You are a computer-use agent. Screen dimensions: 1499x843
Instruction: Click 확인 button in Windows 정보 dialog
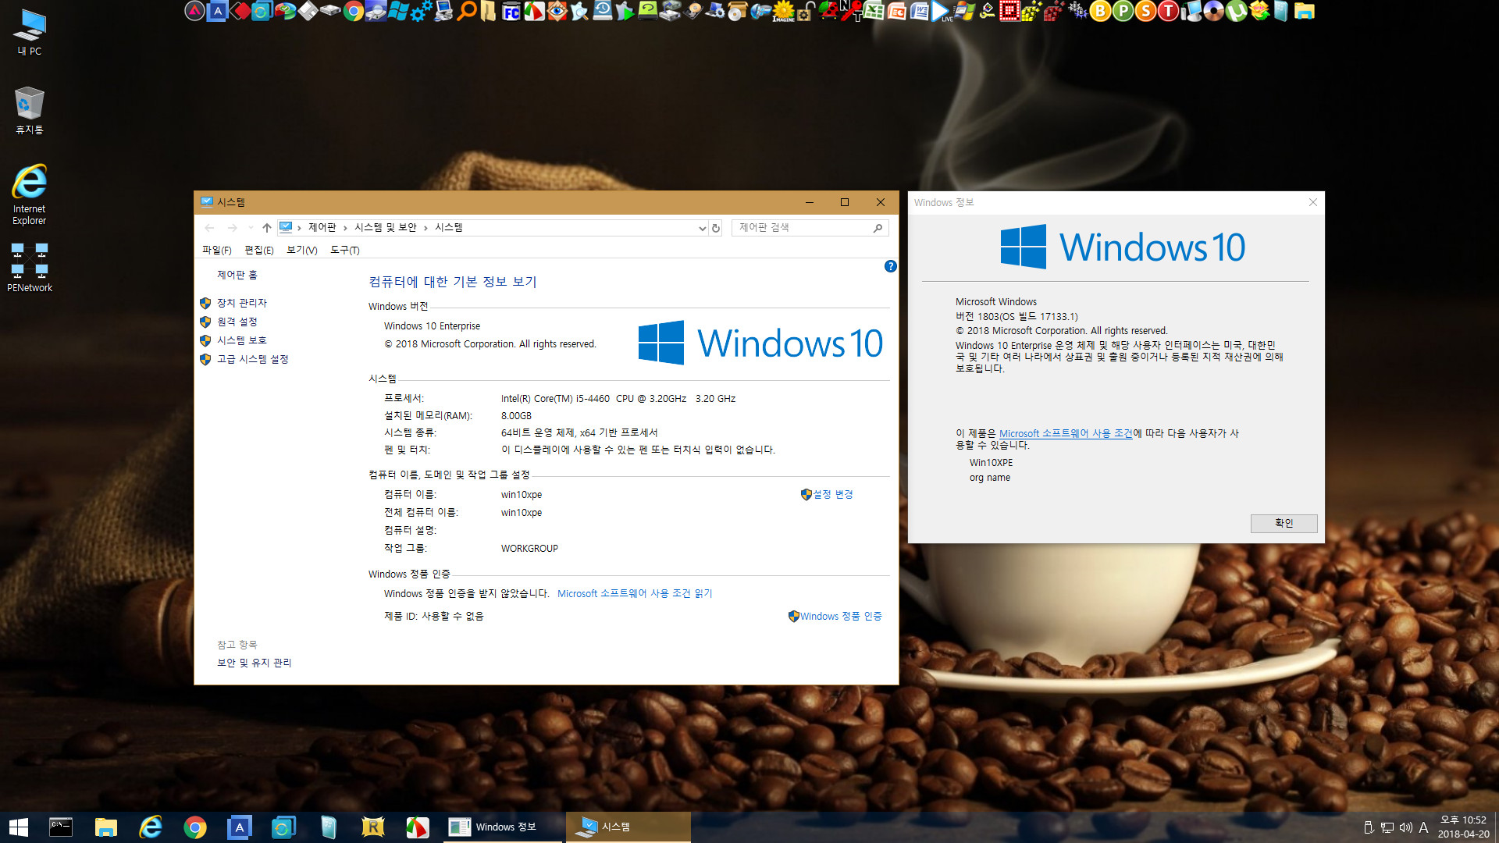[1284, 523]
